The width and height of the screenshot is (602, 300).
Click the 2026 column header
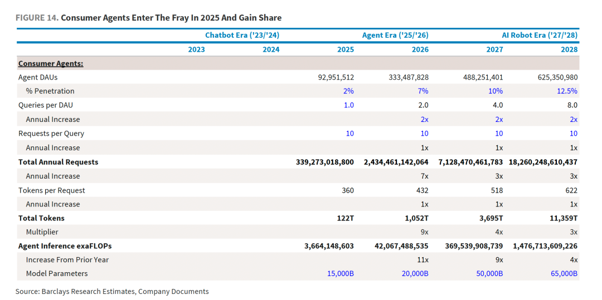(x=420, y=50)
